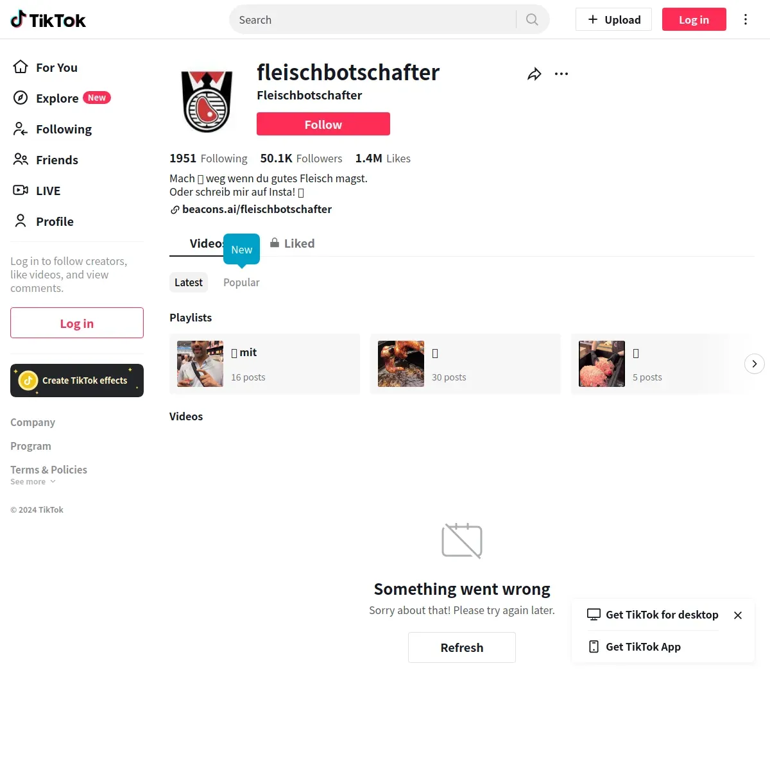Open the profile's more options ellipsis
Screen dimensions: 770x770
tap(561, 74)
